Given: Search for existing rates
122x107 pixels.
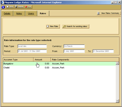Looking at the screenshot, I should 76,26.
